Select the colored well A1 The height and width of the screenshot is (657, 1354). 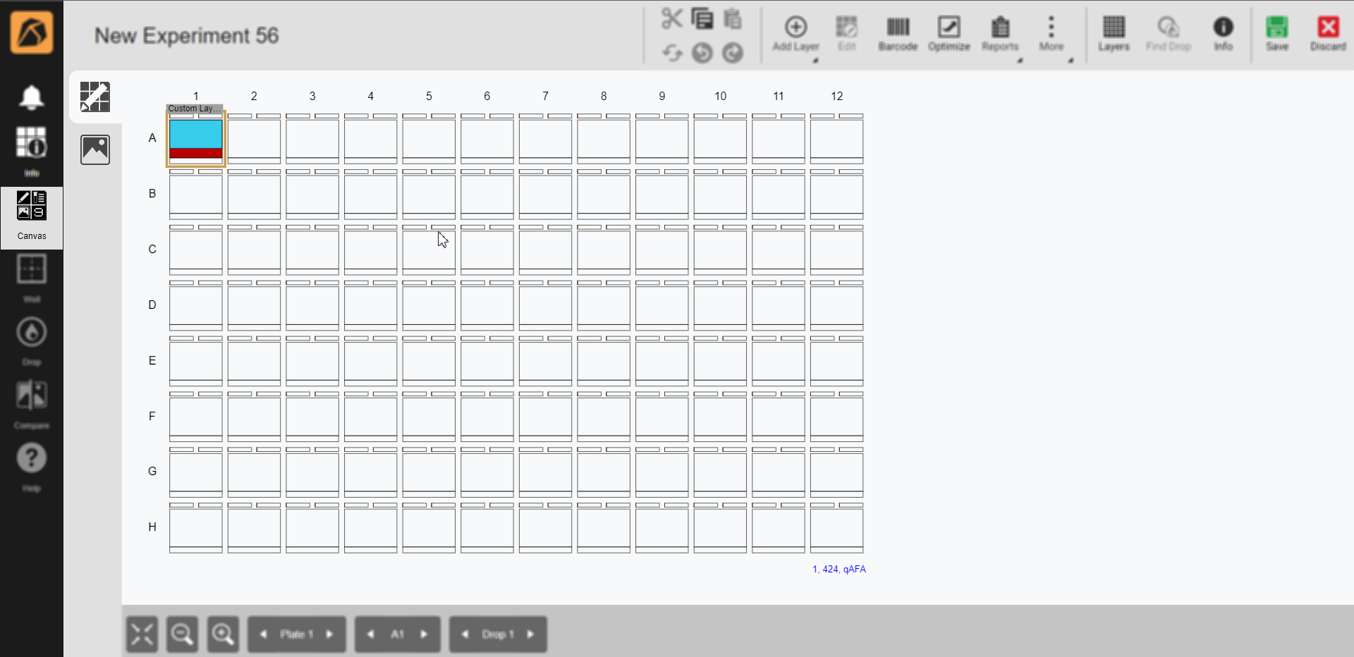pyautogui.click(x=196, y=139)
